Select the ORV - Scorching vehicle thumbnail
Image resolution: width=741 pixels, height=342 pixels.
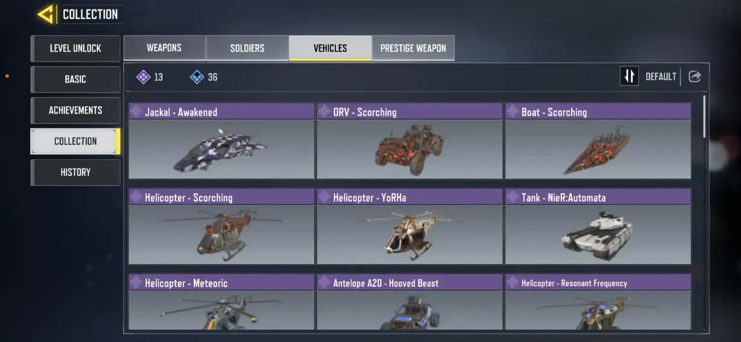point(410,149)
